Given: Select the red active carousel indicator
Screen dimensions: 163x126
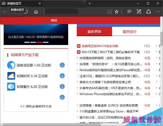Looking at the screenshot, I should coord(39,42).
